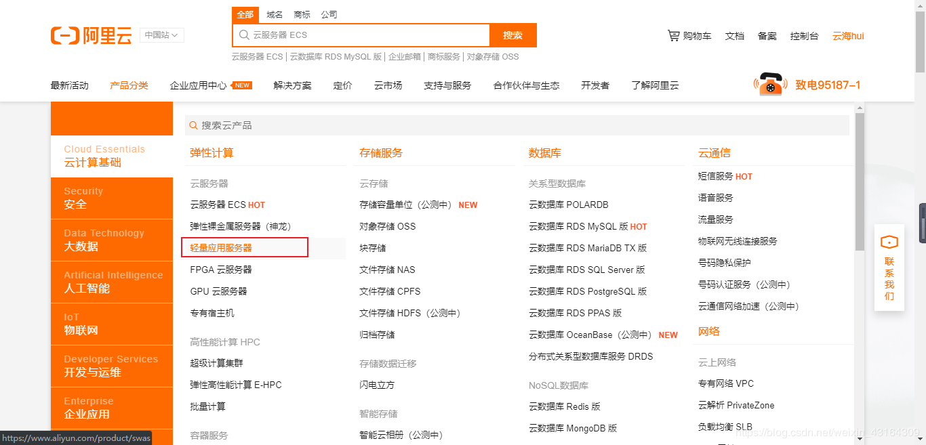Open 云市场 in the navigation
Image resolution: width=926 pixels, height=445 pixels.
coord(388,85)
